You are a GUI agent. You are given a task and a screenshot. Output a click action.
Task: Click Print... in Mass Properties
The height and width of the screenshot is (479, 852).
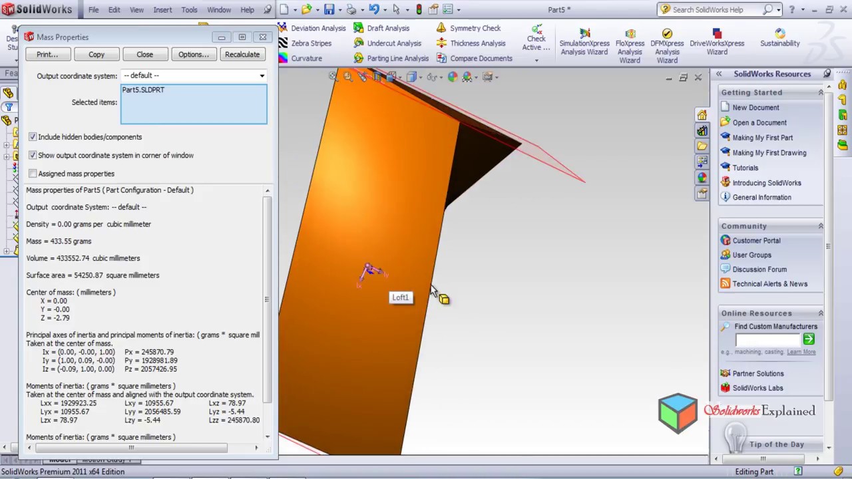tap(47, 55)
